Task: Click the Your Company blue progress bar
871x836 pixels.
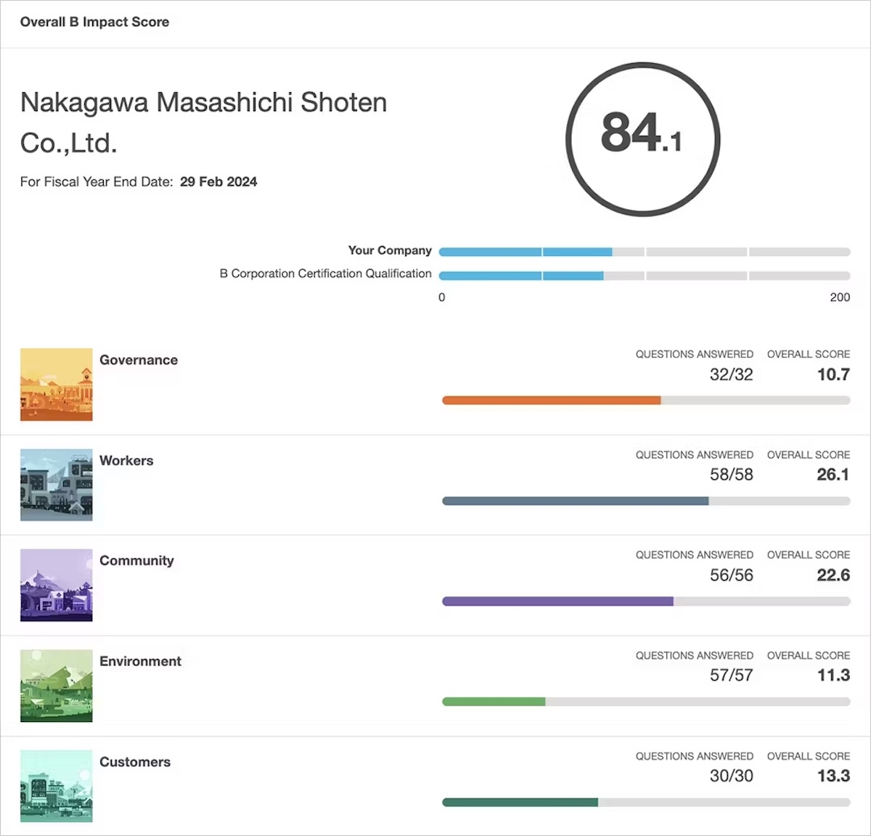Action: 526,252
